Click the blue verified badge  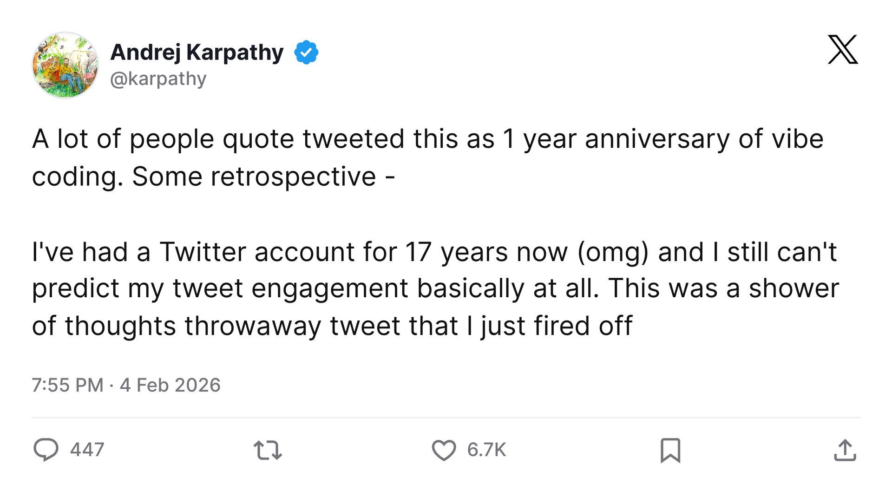point(306,52)
